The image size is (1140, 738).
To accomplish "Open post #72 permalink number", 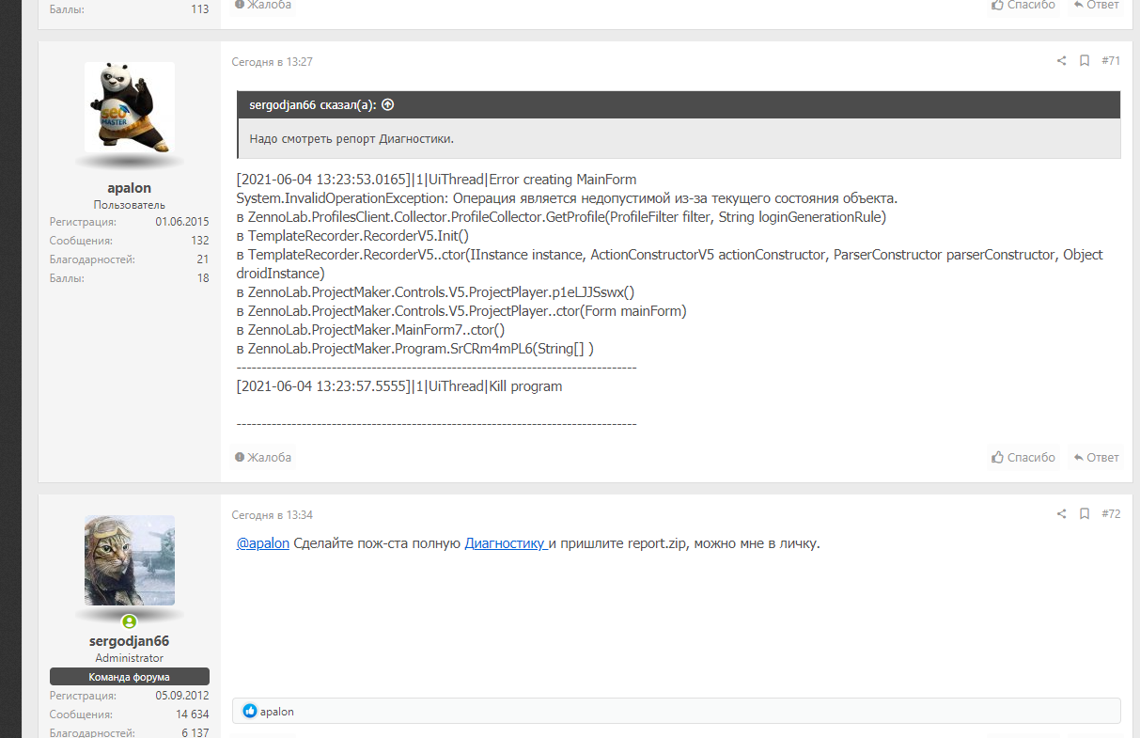I will click(1111, 514).
